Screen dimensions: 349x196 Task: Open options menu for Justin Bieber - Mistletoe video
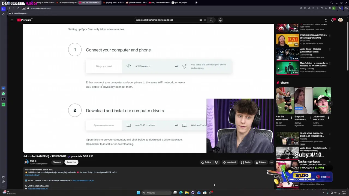point(330,50)
